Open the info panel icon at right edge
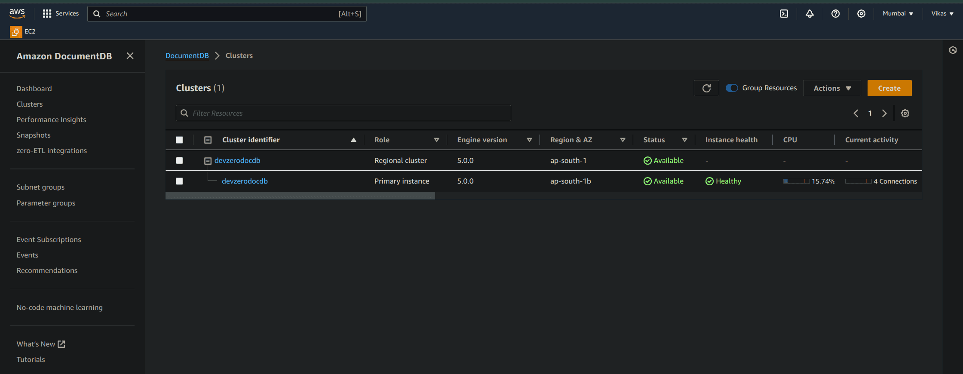Image resolution: width=963 pixels, height=374 pixels. coord(953,50)
